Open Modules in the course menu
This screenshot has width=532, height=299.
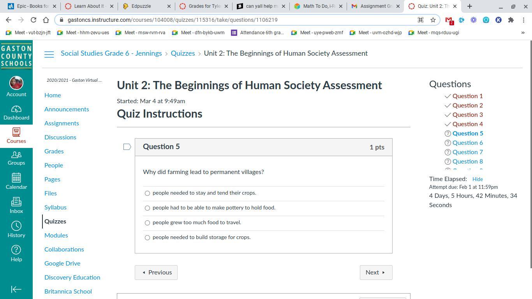[x=56, y=235]
